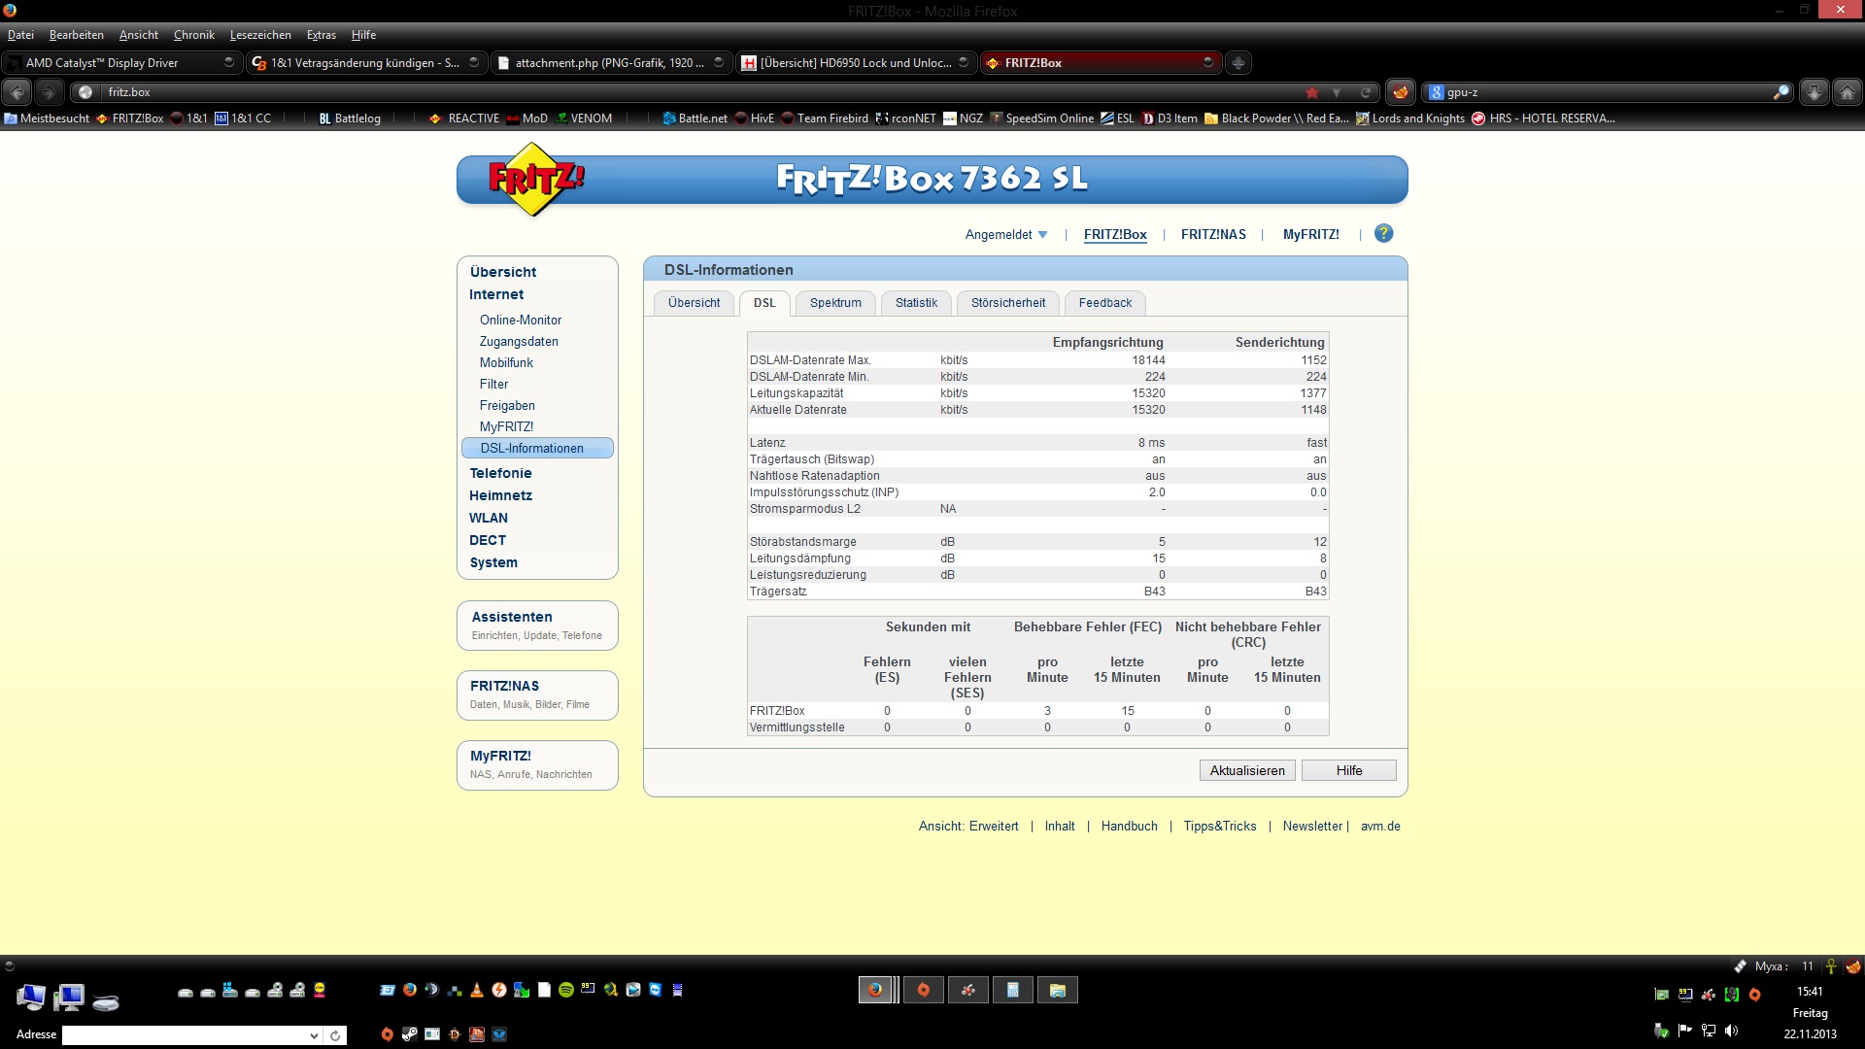This screenshot has width=1865, height=1049.
Task: Open Freigaben in the sidebar
Action: click(507, 405)
